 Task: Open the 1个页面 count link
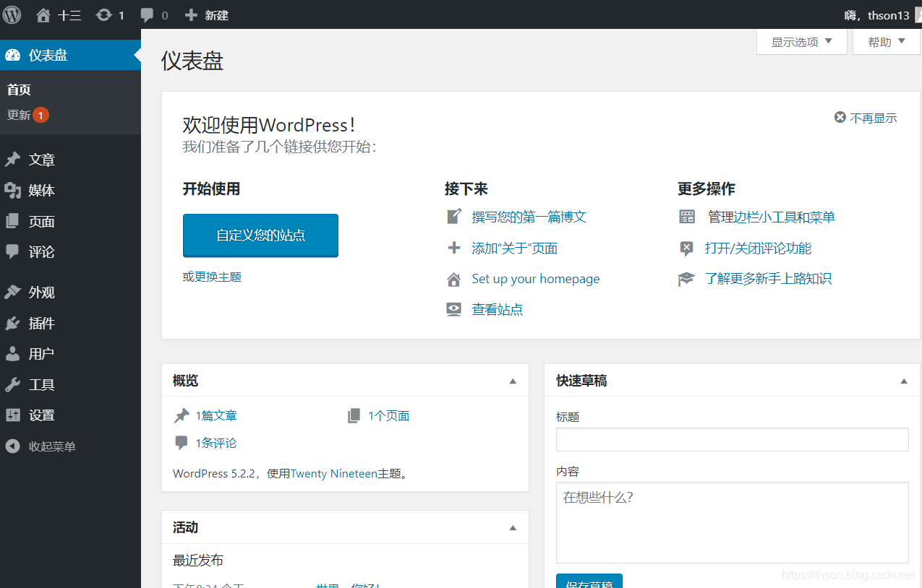tap(389, 416)
